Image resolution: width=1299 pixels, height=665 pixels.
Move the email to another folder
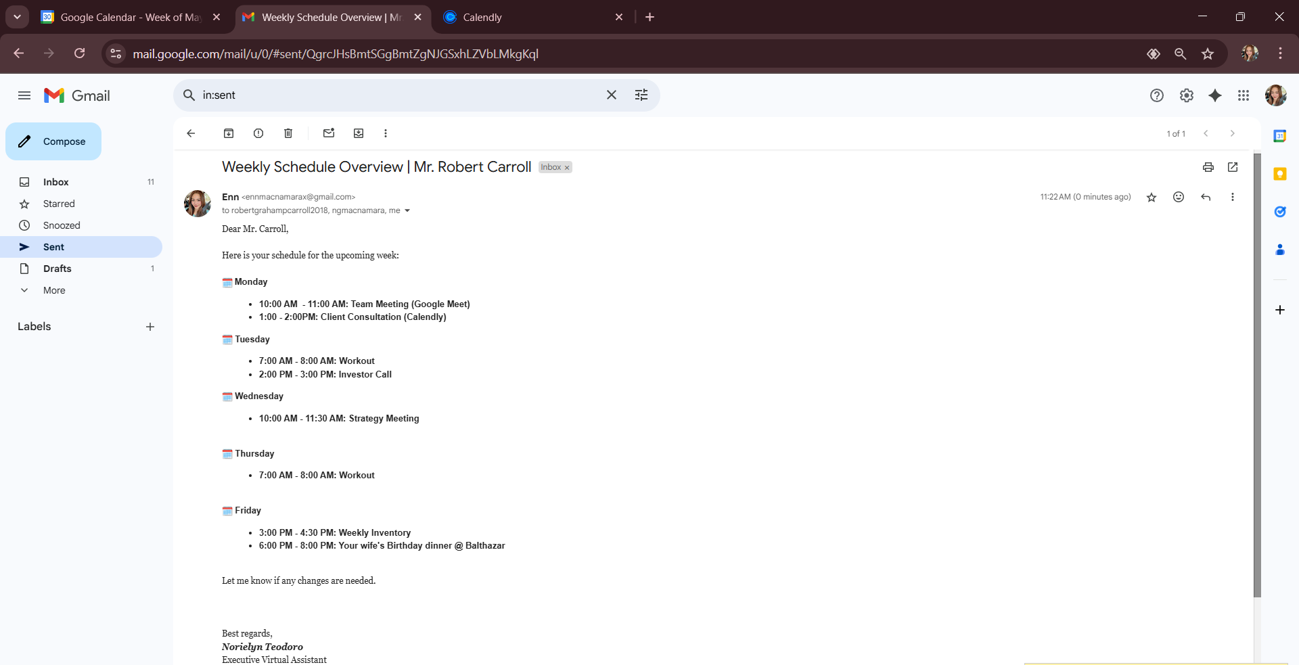click(x=359, y=133)
